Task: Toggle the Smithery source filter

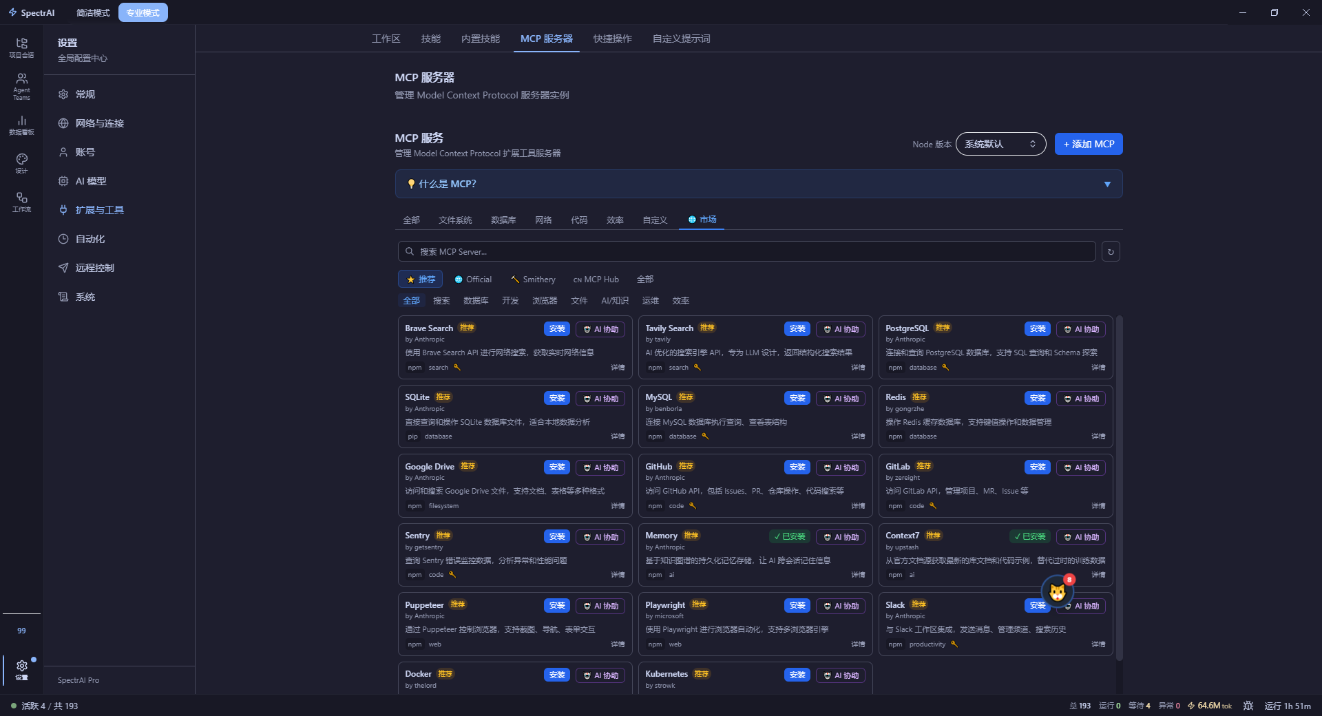Action: click(533, 279)
